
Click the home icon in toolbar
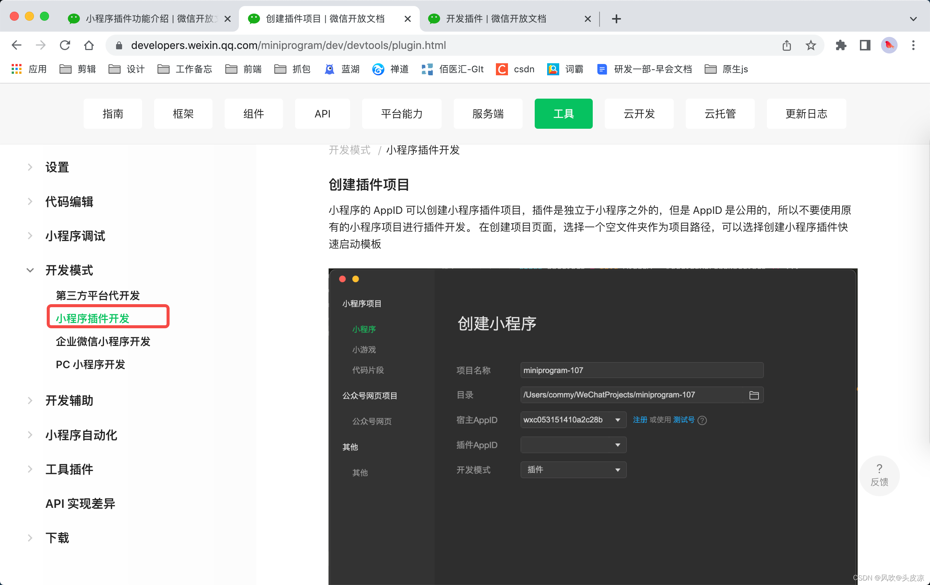(x=89, y=45)
